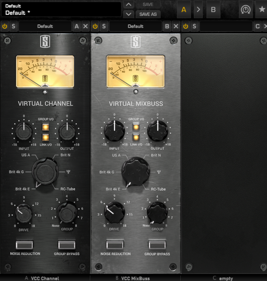267x281 pixels.
Task: Switch to the B comparison state
Action: coord(213,9)
